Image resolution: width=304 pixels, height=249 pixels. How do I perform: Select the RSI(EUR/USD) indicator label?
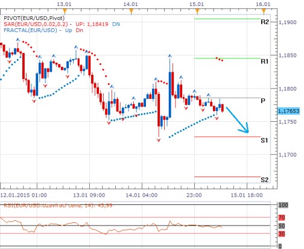(58, 206)
